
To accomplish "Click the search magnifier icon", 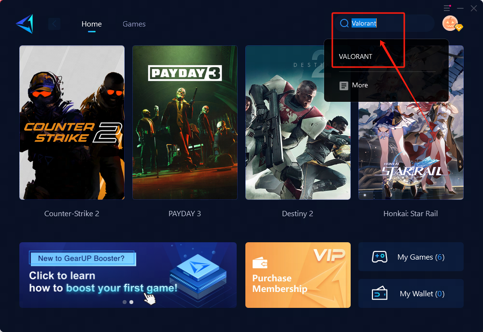I will [x=344, y=23].
